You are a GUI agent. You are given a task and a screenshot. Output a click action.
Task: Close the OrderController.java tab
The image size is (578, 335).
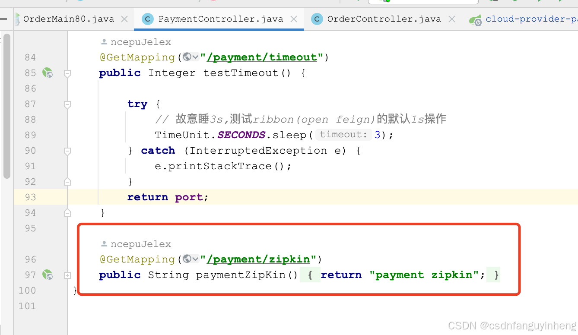(452, 19)
